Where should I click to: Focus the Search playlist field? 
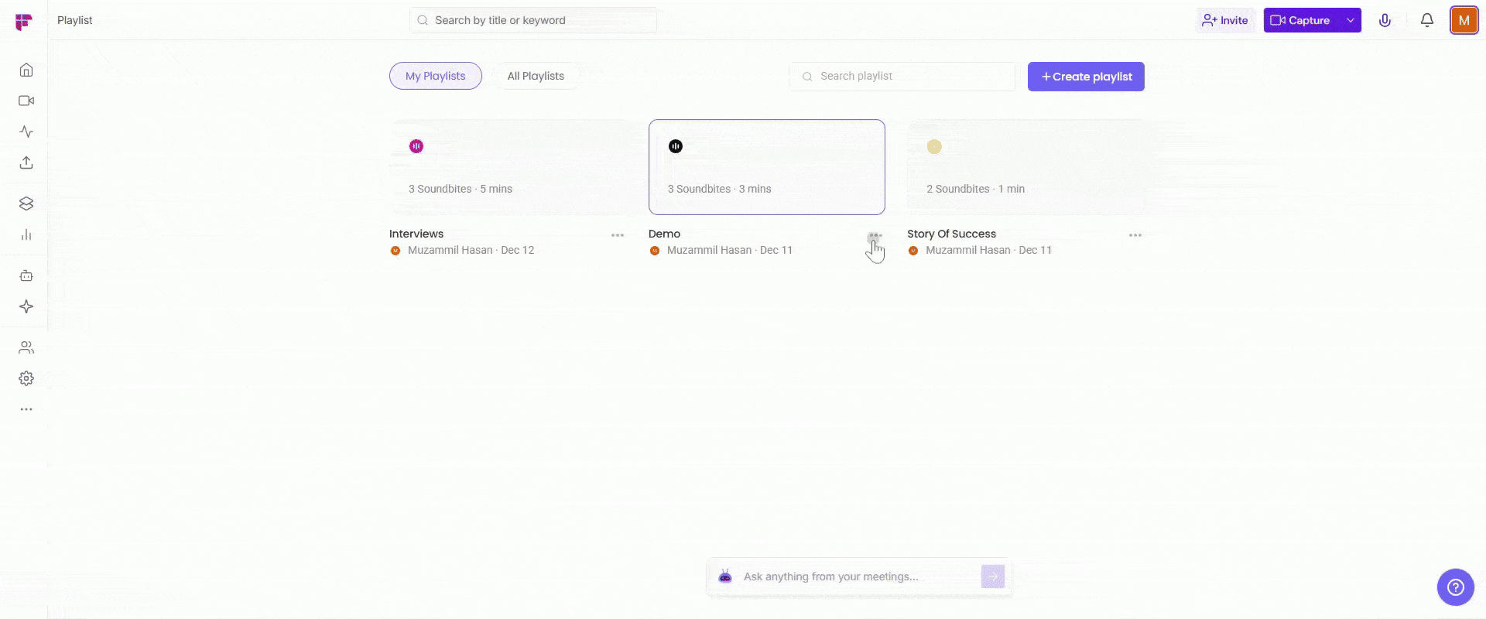click(x=902, y=76)
